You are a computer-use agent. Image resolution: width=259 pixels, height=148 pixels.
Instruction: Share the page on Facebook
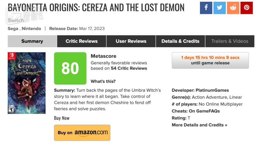206,8
